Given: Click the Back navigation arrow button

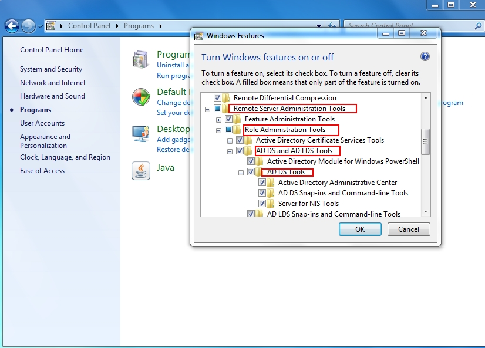Looking at the screenshot, I should 12,26.
